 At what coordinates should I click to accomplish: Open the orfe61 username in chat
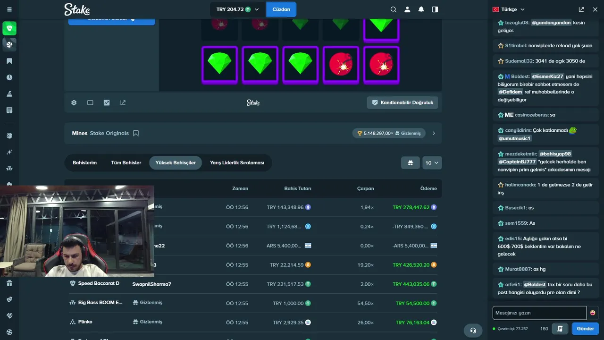512,285
